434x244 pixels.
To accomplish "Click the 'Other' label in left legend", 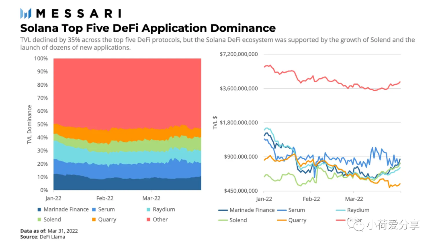I will pyautogui.click(x=160, y=220).
